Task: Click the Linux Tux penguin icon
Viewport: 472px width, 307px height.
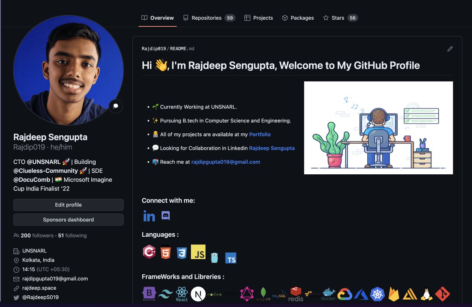Action: [x=426, y=294]
